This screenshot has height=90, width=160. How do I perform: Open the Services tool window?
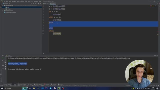click(x=60, y=84)
